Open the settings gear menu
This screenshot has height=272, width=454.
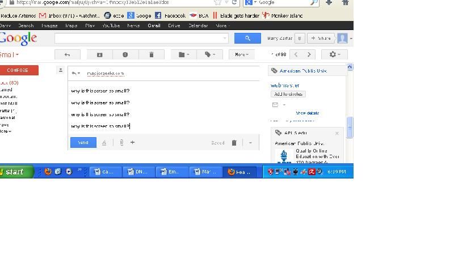pos(334,54)
